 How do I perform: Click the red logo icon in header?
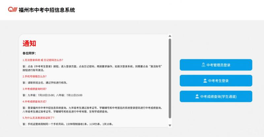[x=13, y=10]
